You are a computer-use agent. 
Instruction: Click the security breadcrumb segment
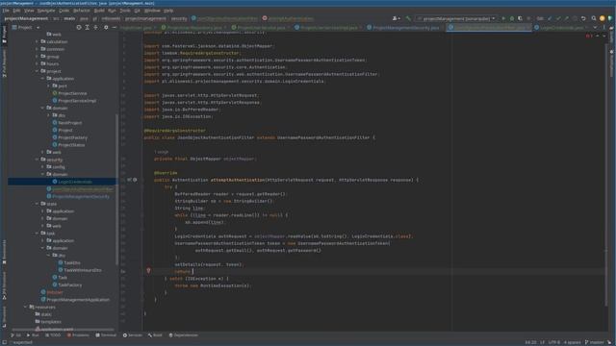coord(179,18)
